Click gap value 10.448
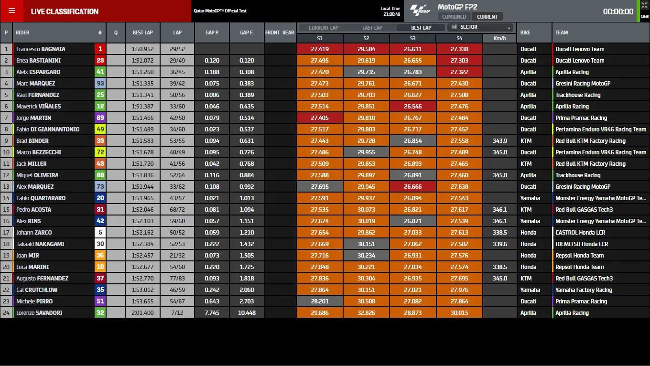650x366 pixels. point(247,312)
